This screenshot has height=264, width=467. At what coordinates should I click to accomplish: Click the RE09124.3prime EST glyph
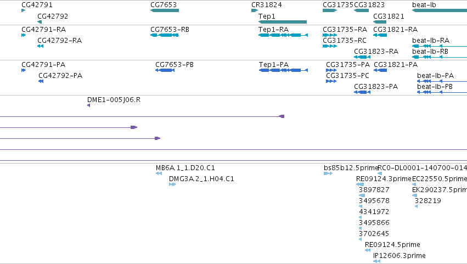[360, 184]
